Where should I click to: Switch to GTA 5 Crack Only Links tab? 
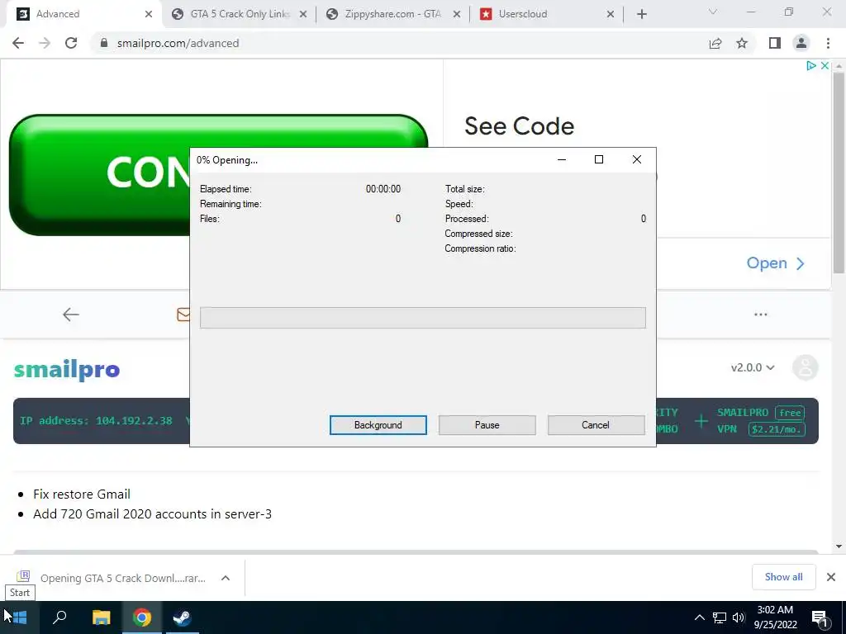[240, 14]
